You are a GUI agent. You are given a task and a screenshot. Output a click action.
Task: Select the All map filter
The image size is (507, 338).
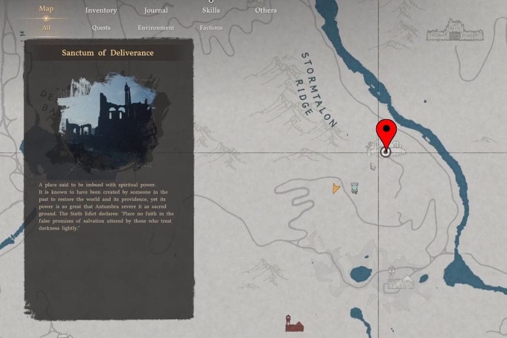(46, 28)
